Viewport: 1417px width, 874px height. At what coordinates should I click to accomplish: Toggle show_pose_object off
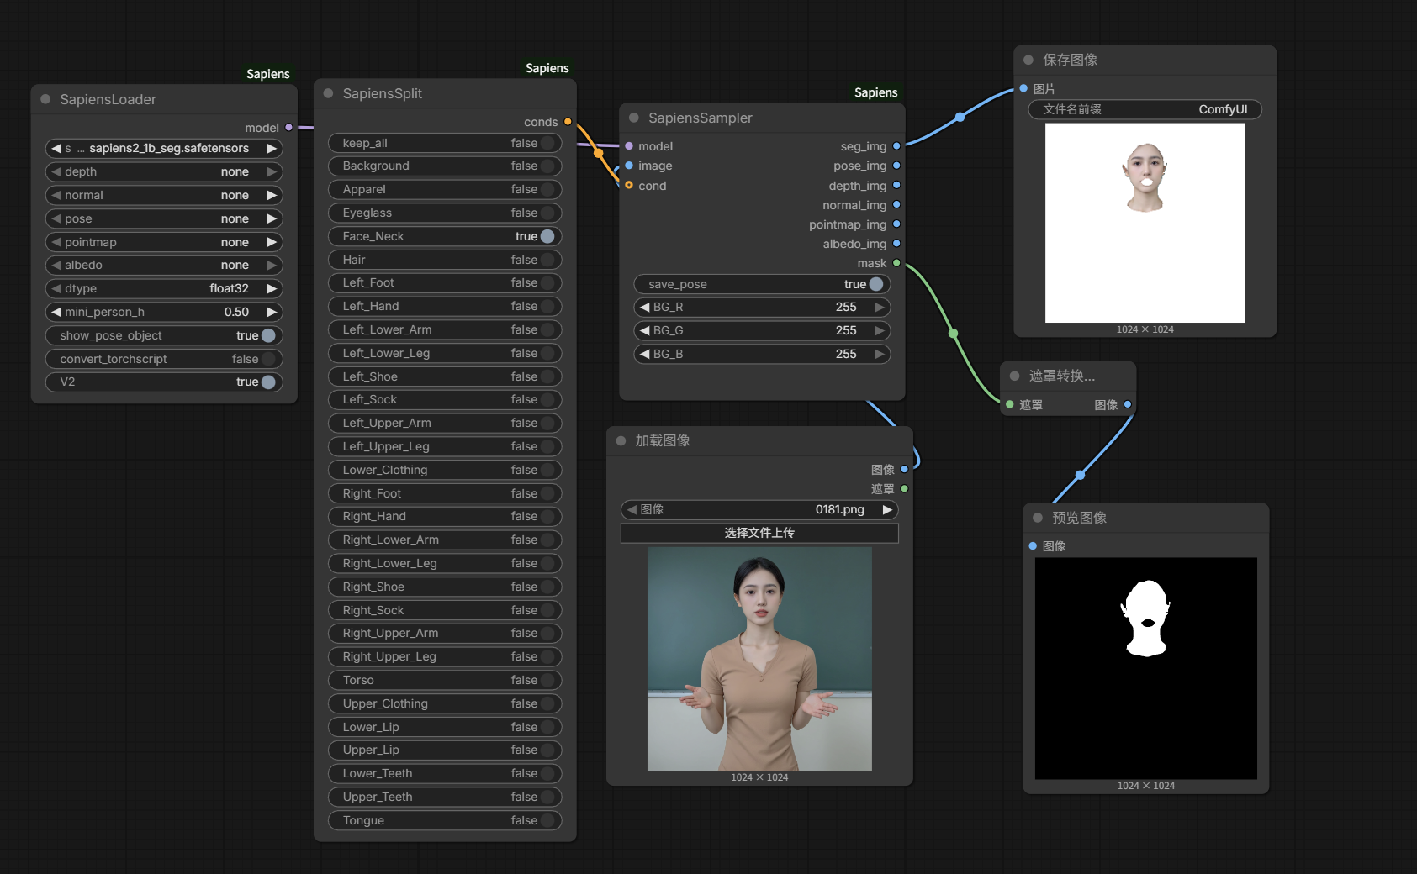tap(164, 335)
